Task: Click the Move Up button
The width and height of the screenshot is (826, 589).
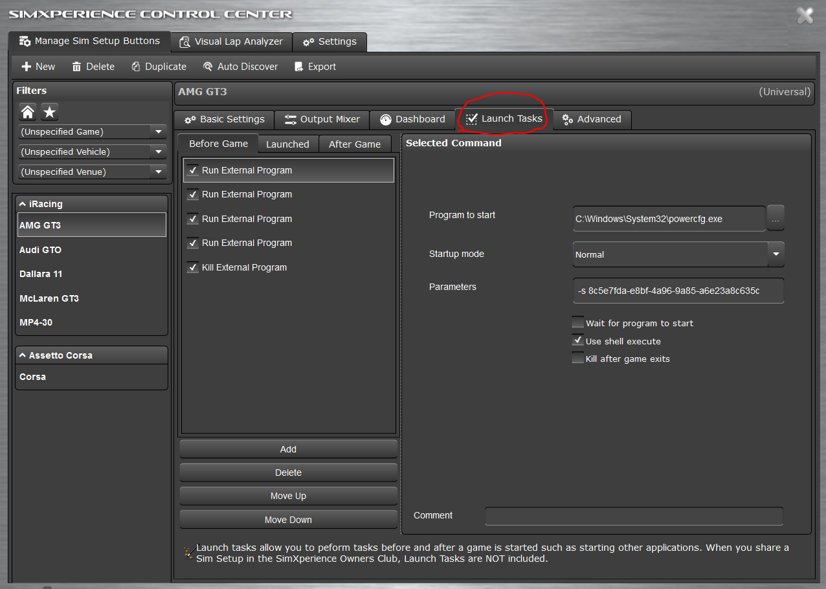Action: click(x=288, y=496)
